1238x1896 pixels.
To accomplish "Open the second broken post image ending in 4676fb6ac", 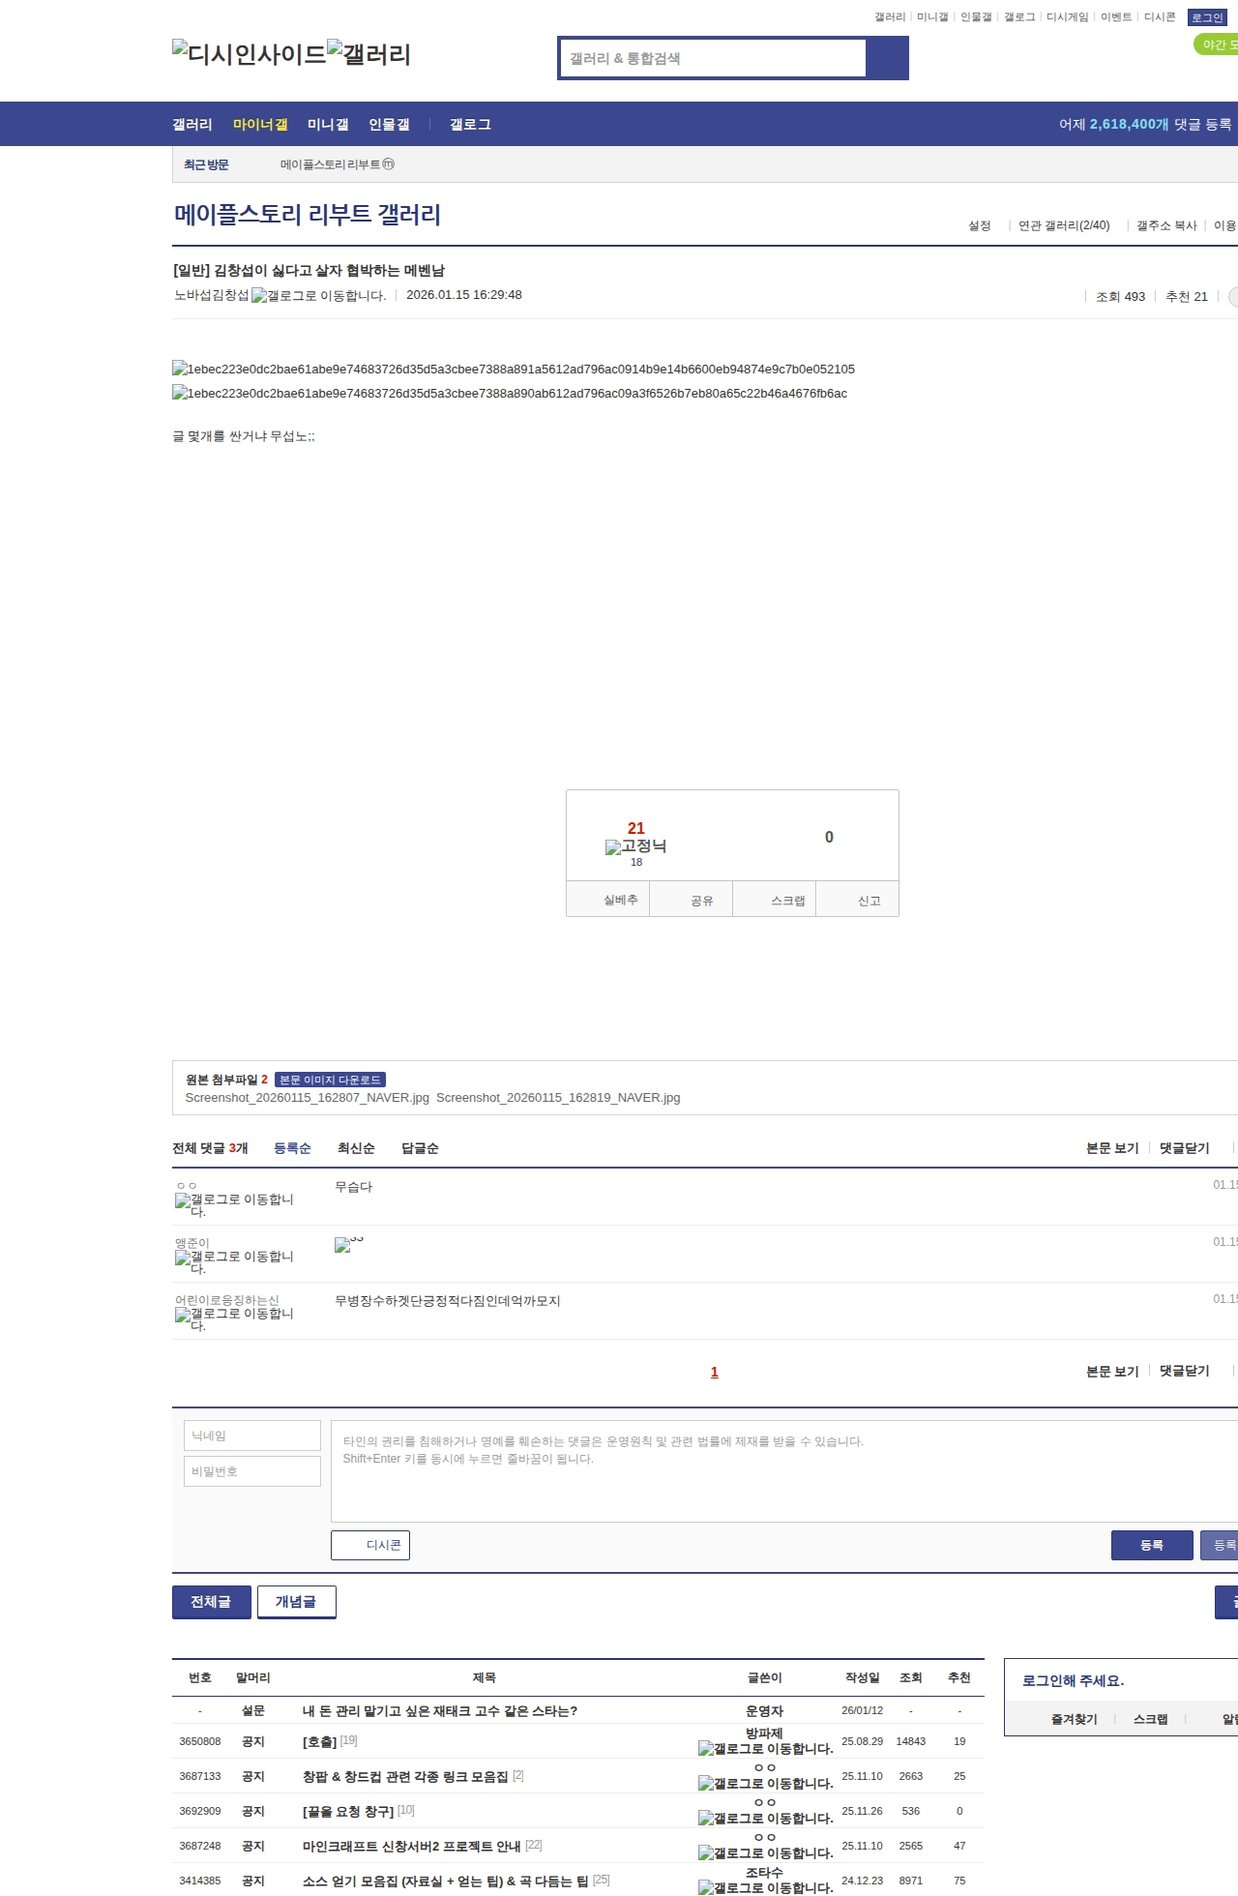I will click(x=510, y=394).
